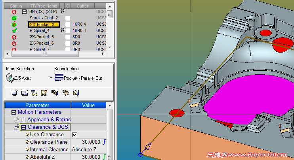The image size is (294, 160).
Task: Click the floppy-with-pencil save icon
Action: pos(44,93)
